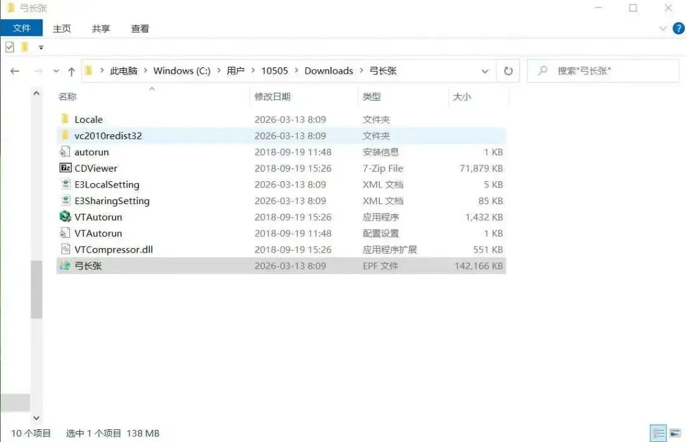
Task: Click the VTAutorun configuration settings file icon
Action: click(x=65, y=233)
